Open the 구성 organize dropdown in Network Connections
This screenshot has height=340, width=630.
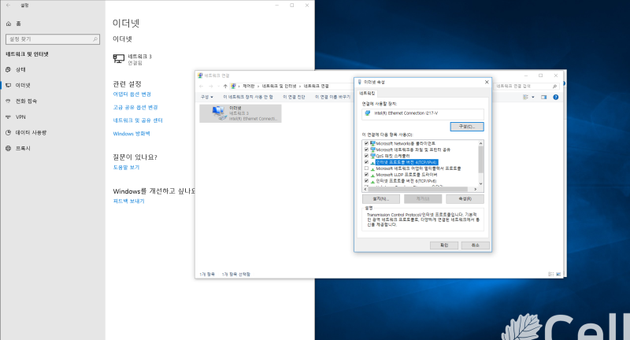click(207, 97)
